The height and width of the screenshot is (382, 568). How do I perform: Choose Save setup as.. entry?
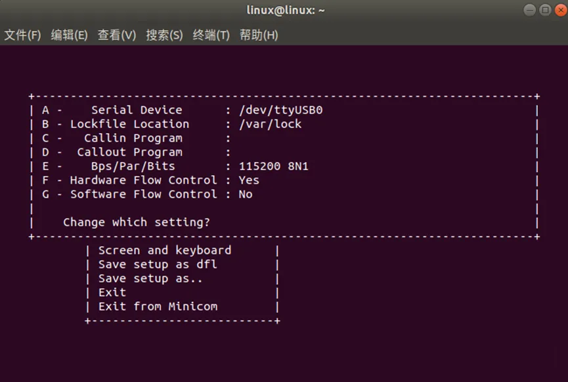pos(150,279)
